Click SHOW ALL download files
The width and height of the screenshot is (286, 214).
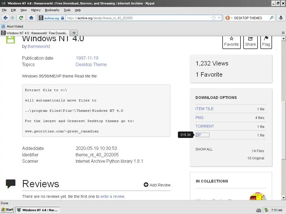tap(204, 149)
